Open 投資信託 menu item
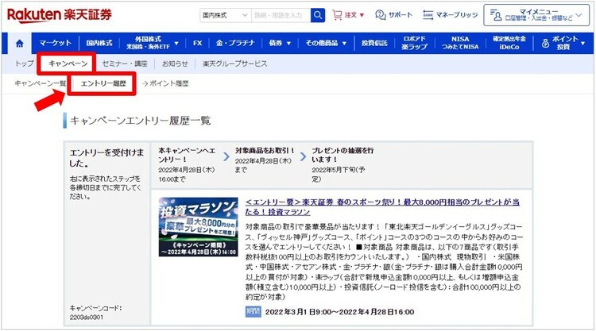Viewport: 596px width, 331px height. (374, 44)
